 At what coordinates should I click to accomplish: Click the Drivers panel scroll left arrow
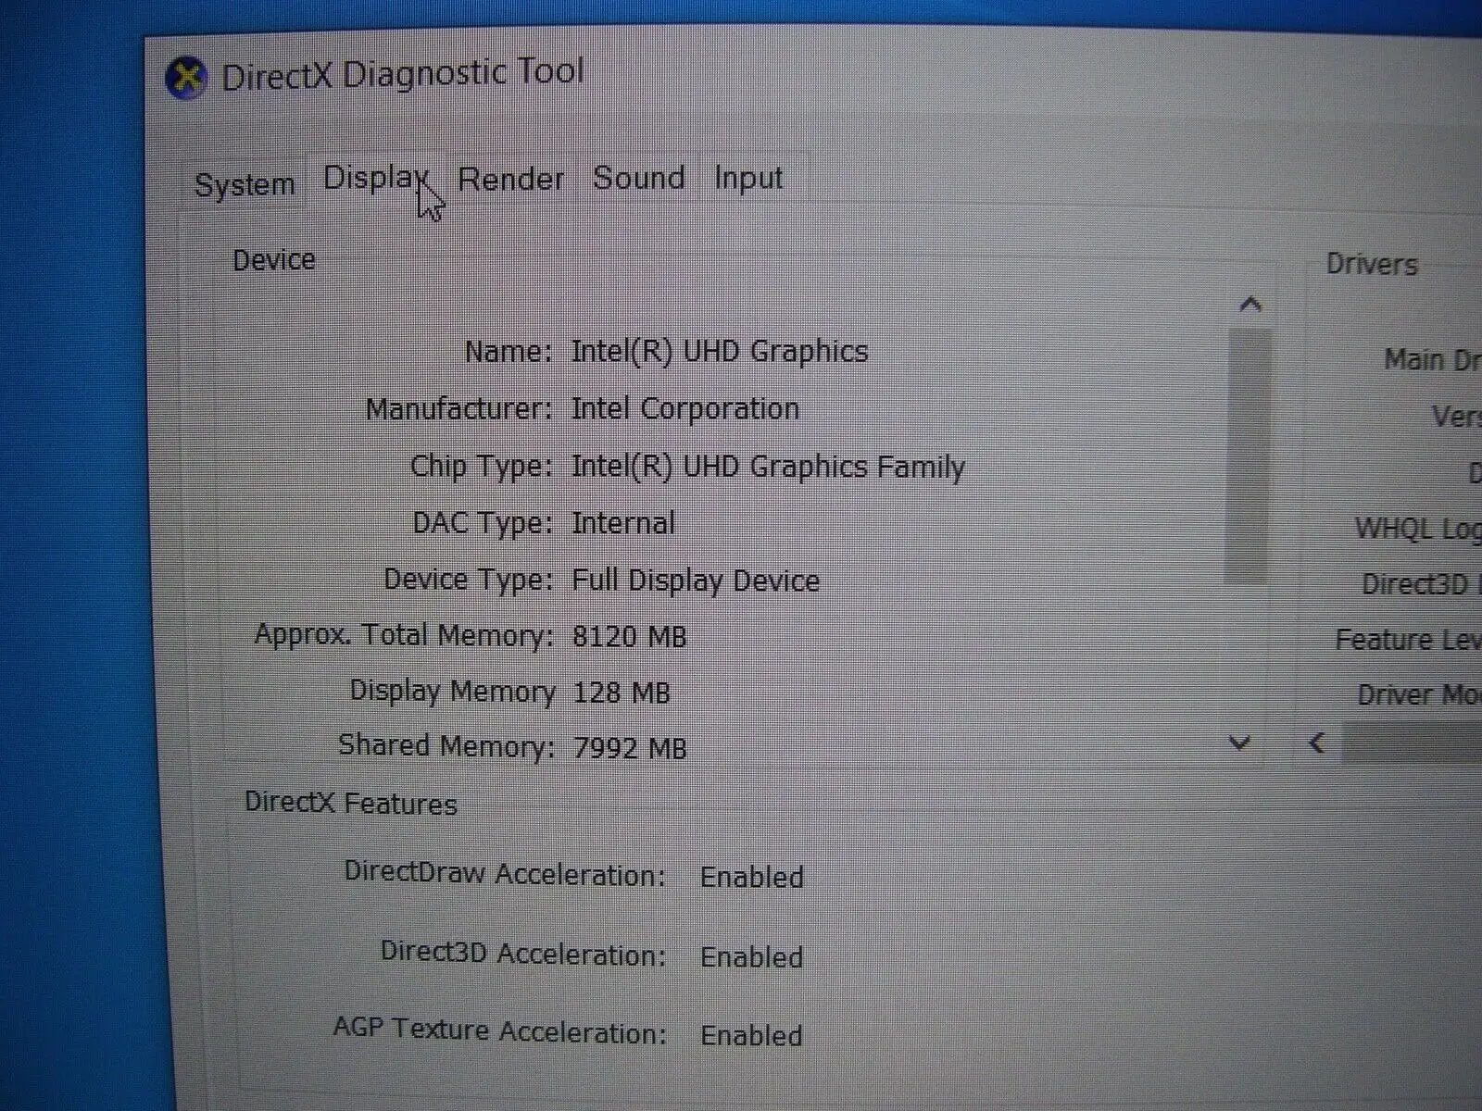1317,743
